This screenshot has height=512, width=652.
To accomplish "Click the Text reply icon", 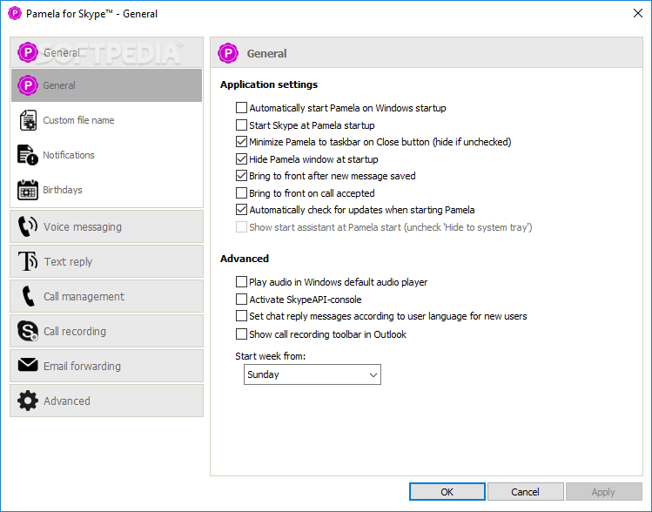I will pos(28,261).
